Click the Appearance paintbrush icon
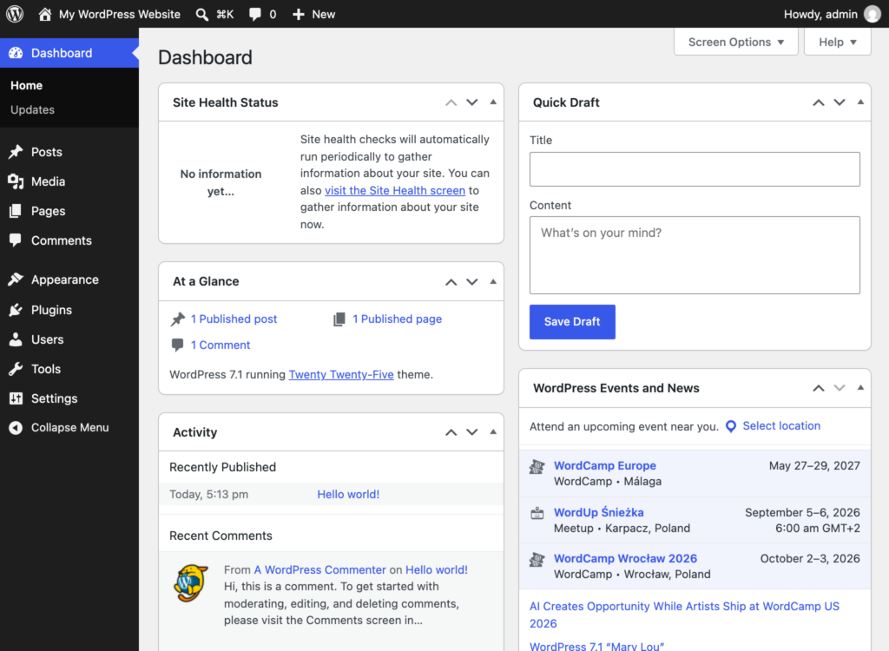The width and height of the screenshot is (889, 651). point(16,279)
